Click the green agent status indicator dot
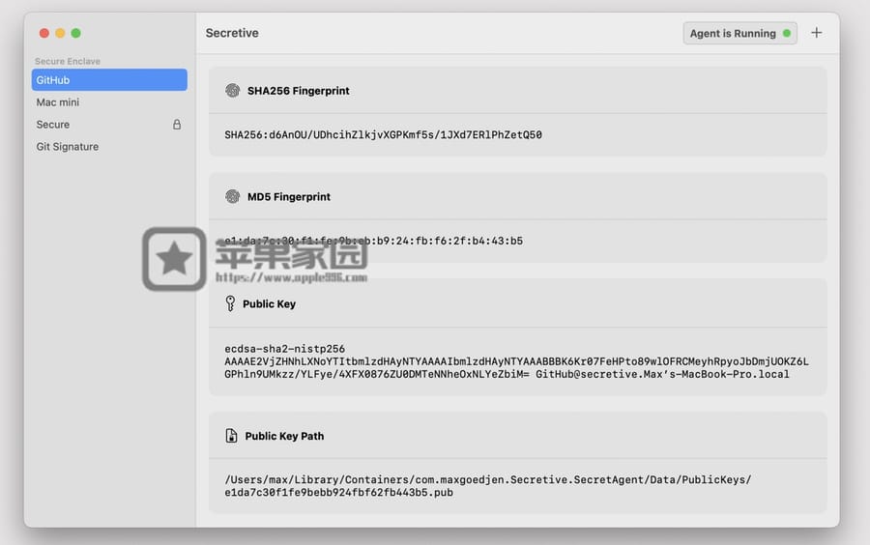The width and height of the screenshot is (870, 545). tap(786, 33)
